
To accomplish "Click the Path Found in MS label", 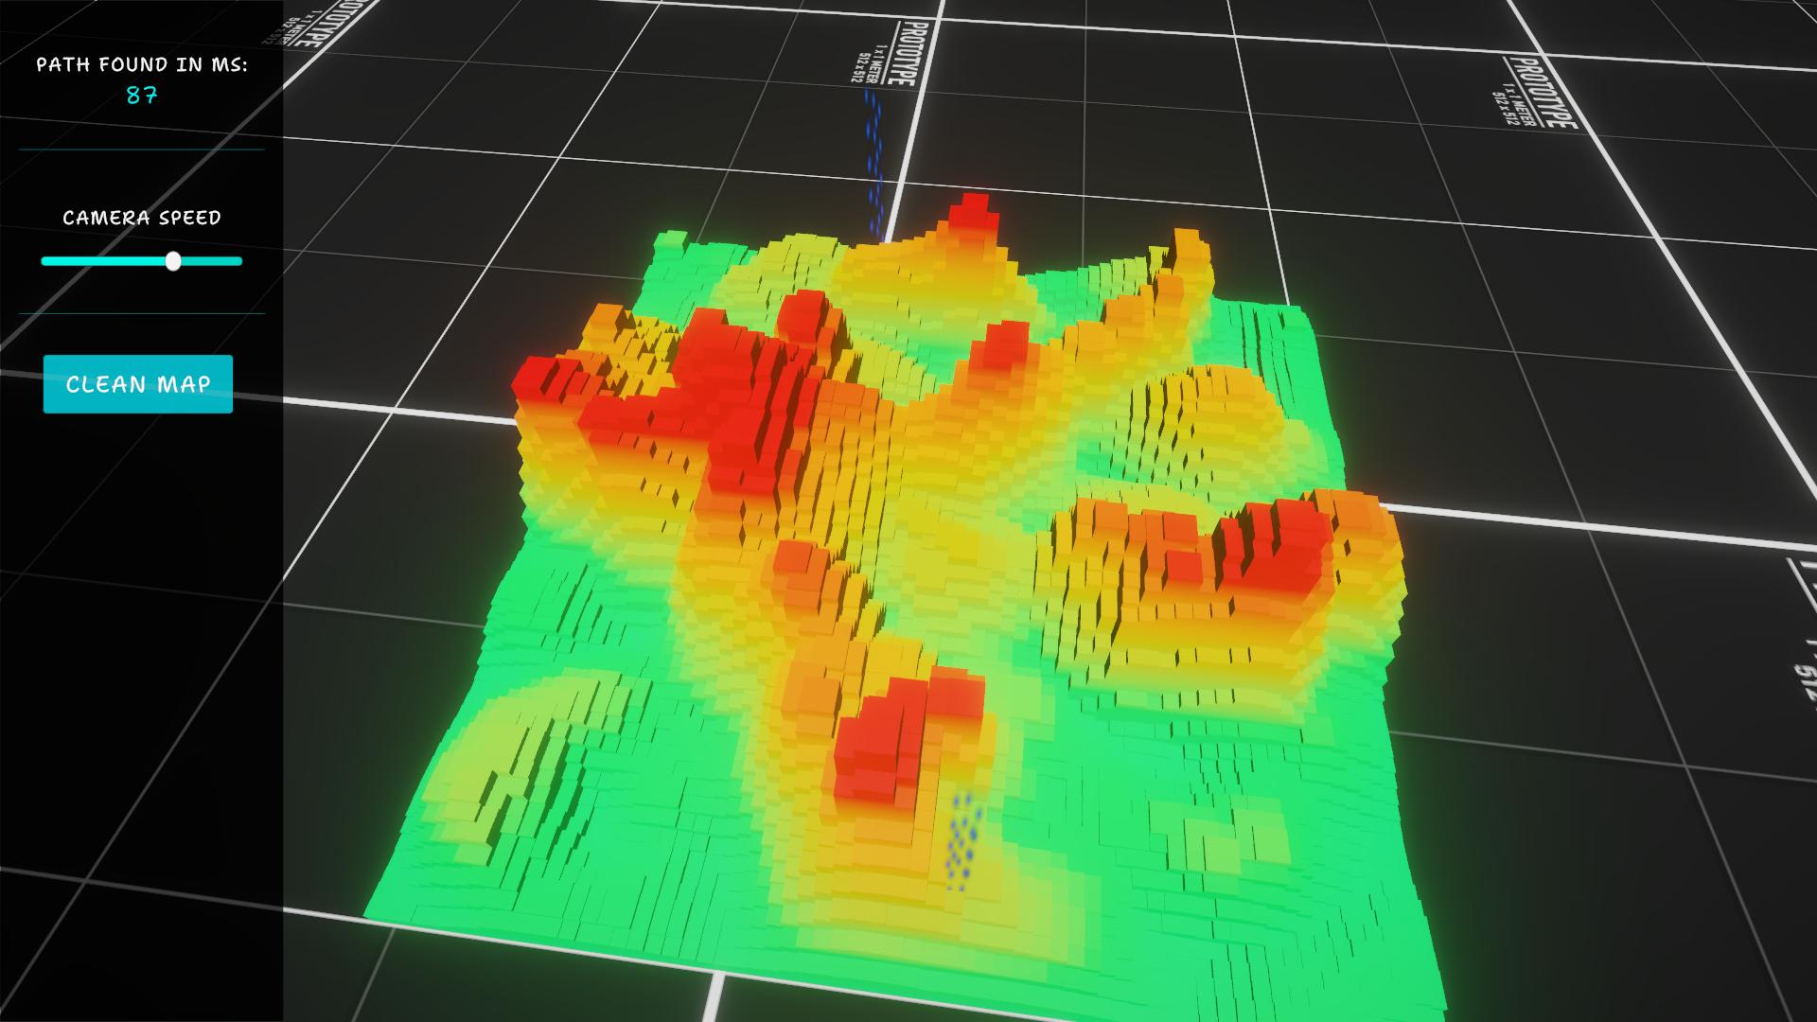I will click(x=142, y=64).
